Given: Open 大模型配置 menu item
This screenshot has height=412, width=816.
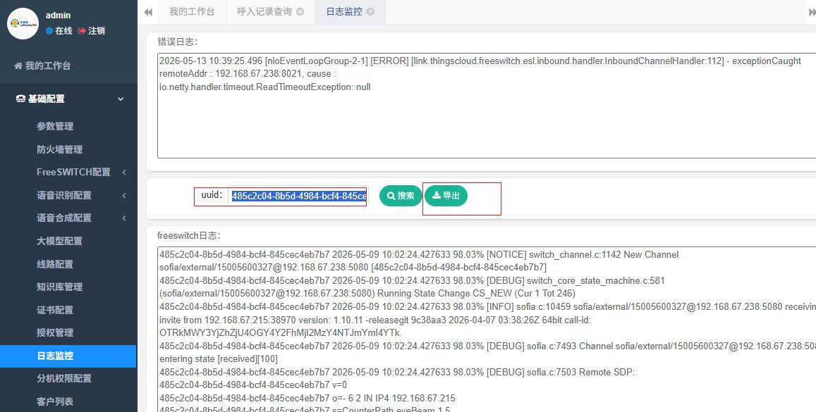Looking at the screenshot, I should 59,241.
